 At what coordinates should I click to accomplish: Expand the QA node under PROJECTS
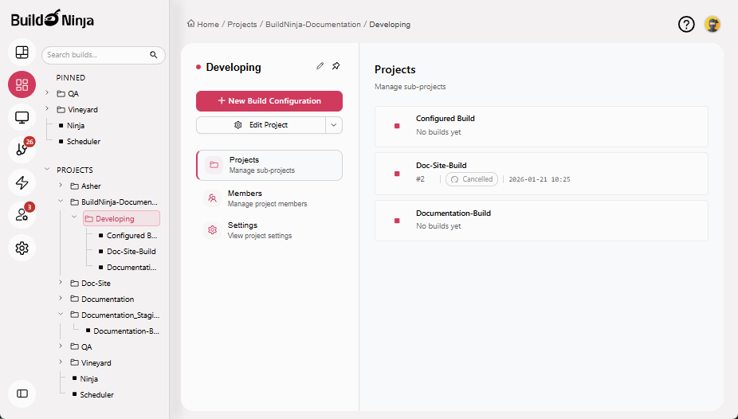(61, 346)
